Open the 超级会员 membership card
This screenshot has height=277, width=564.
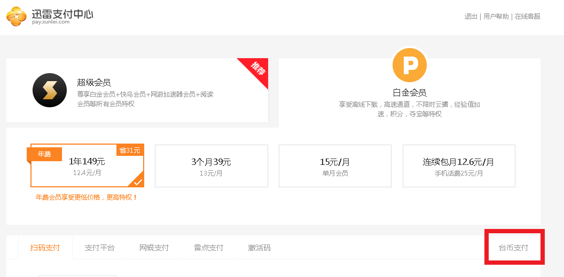tap(137, 90)
